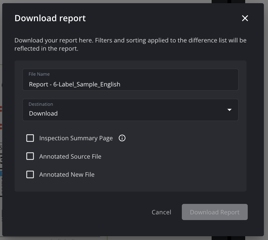
Task: Click the Annotated Source File label text
Action: pos(70,156)
